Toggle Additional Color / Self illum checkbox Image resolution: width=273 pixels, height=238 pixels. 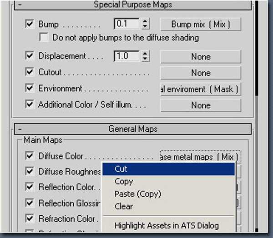click(30, 104)
